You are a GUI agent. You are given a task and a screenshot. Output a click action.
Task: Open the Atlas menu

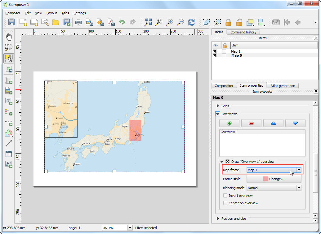[x=65, y=13]
